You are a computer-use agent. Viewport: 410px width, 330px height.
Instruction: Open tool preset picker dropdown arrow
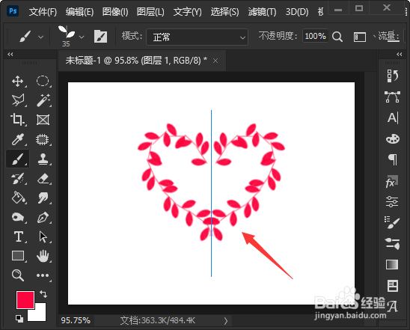(x=41, y=37)
